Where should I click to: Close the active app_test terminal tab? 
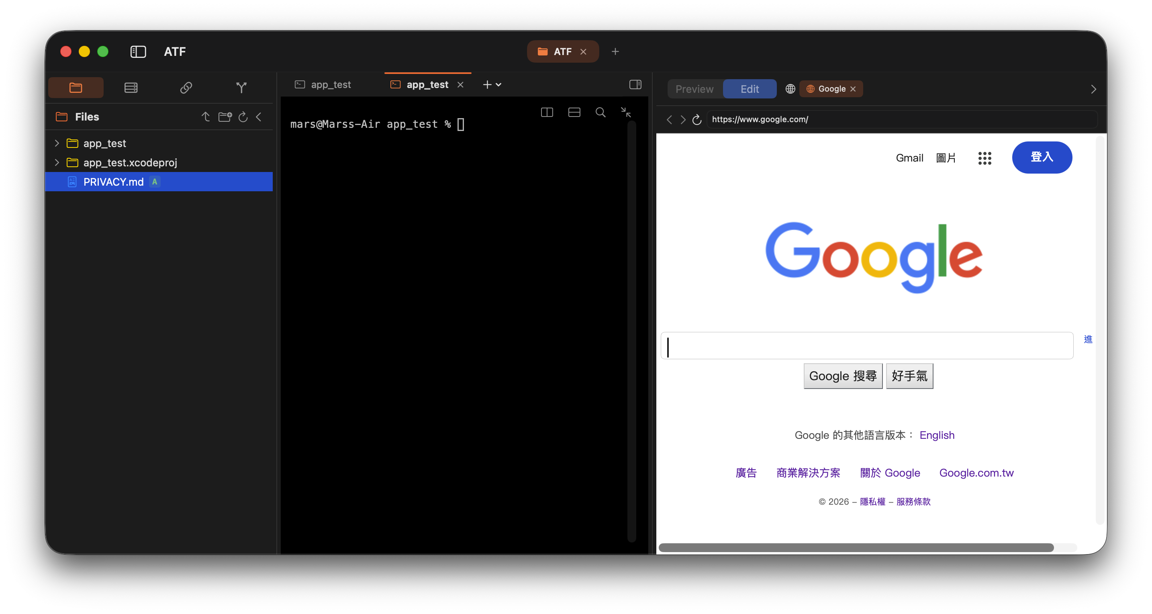tap(460, 84)
